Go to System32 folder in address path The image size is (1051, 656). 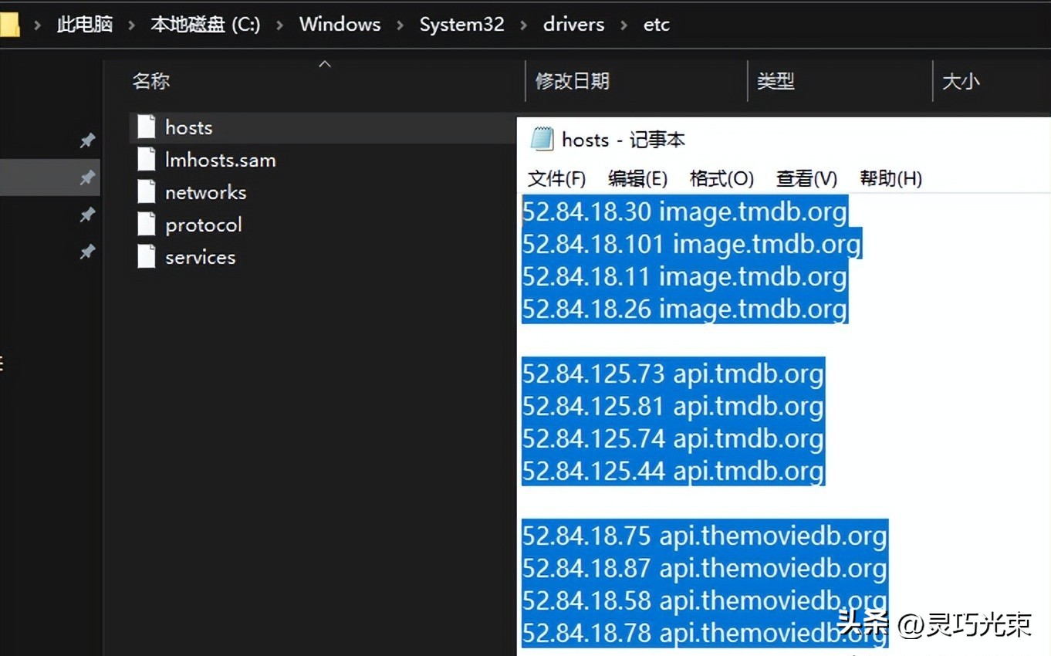tap(461, 25)
